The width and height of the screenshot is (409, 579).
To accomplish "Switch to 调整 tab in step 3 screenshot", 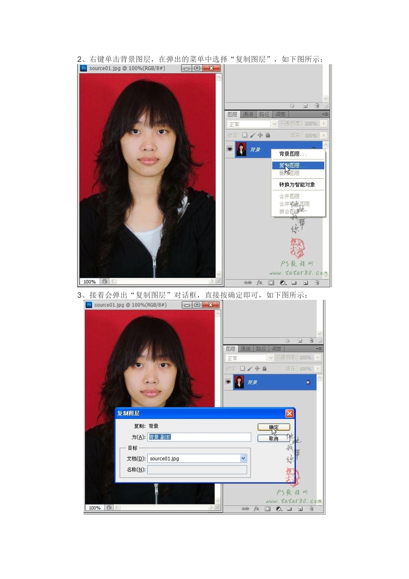I will (276, 349).
